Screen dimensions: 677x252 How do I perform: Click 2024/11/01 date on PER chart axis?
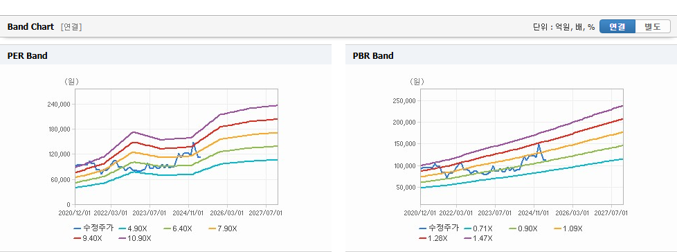tap(189, 213)
